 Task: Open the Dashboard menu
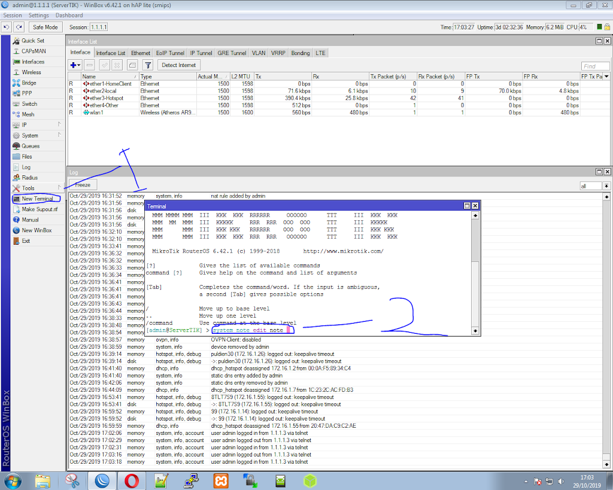(69, 15)
